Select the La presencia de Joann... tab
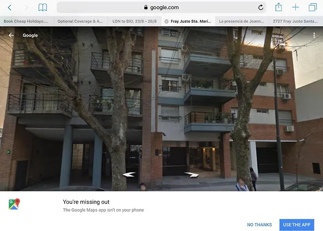The image size is (323, 231). (x=241, y=21)
